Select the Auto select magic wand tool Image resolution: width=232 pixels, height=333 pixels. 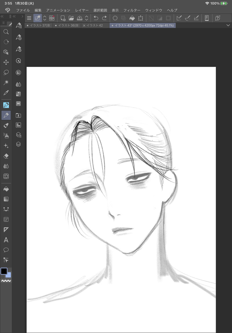6,82
